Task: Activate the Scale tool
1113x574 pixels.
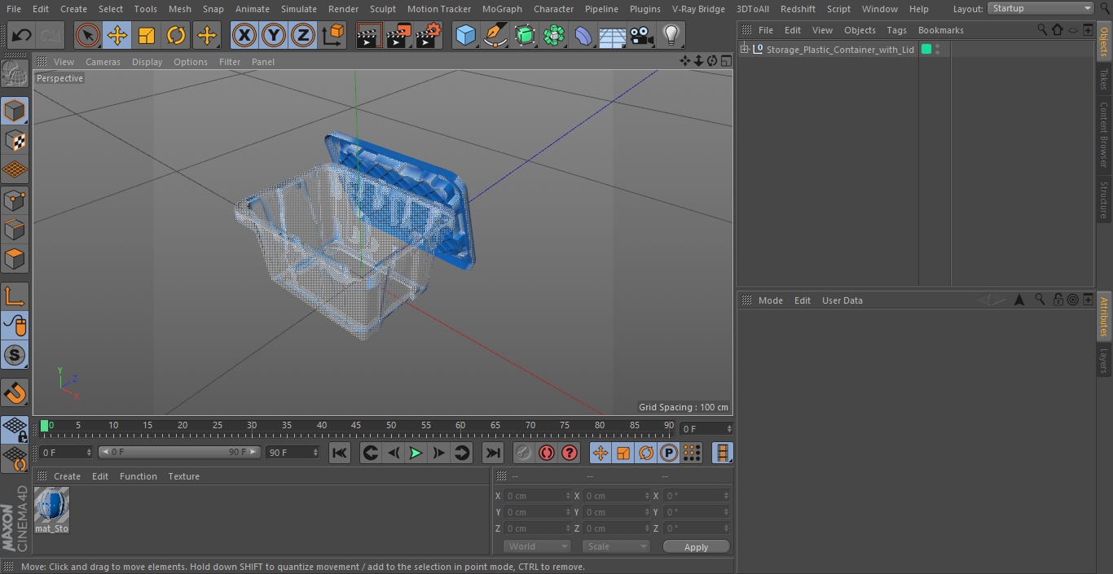Action: click(147, 35)
